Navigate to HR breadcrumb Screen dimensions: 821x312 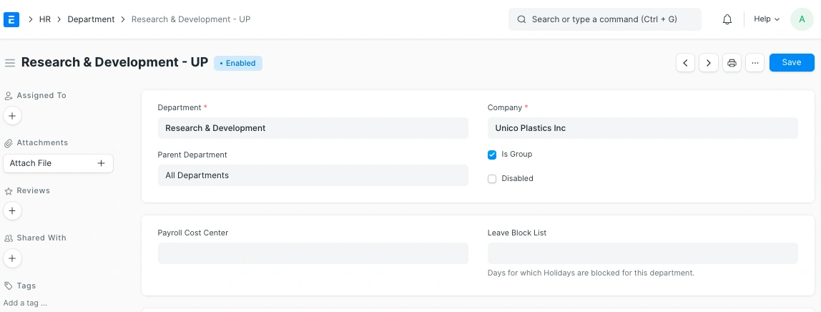(x=45, y=19)
